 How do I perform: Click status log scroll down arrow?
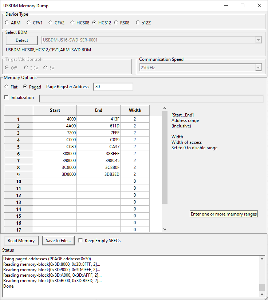(x=262, y=294)
